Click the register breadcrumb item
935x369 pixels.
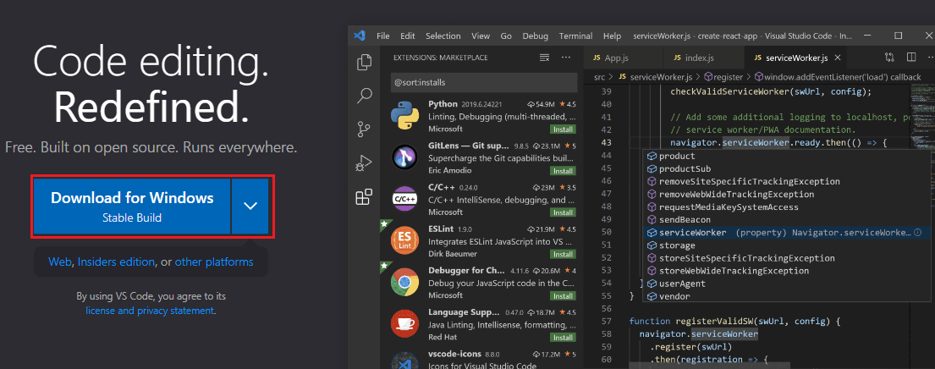pyautogui.click(x=724, y=77)
